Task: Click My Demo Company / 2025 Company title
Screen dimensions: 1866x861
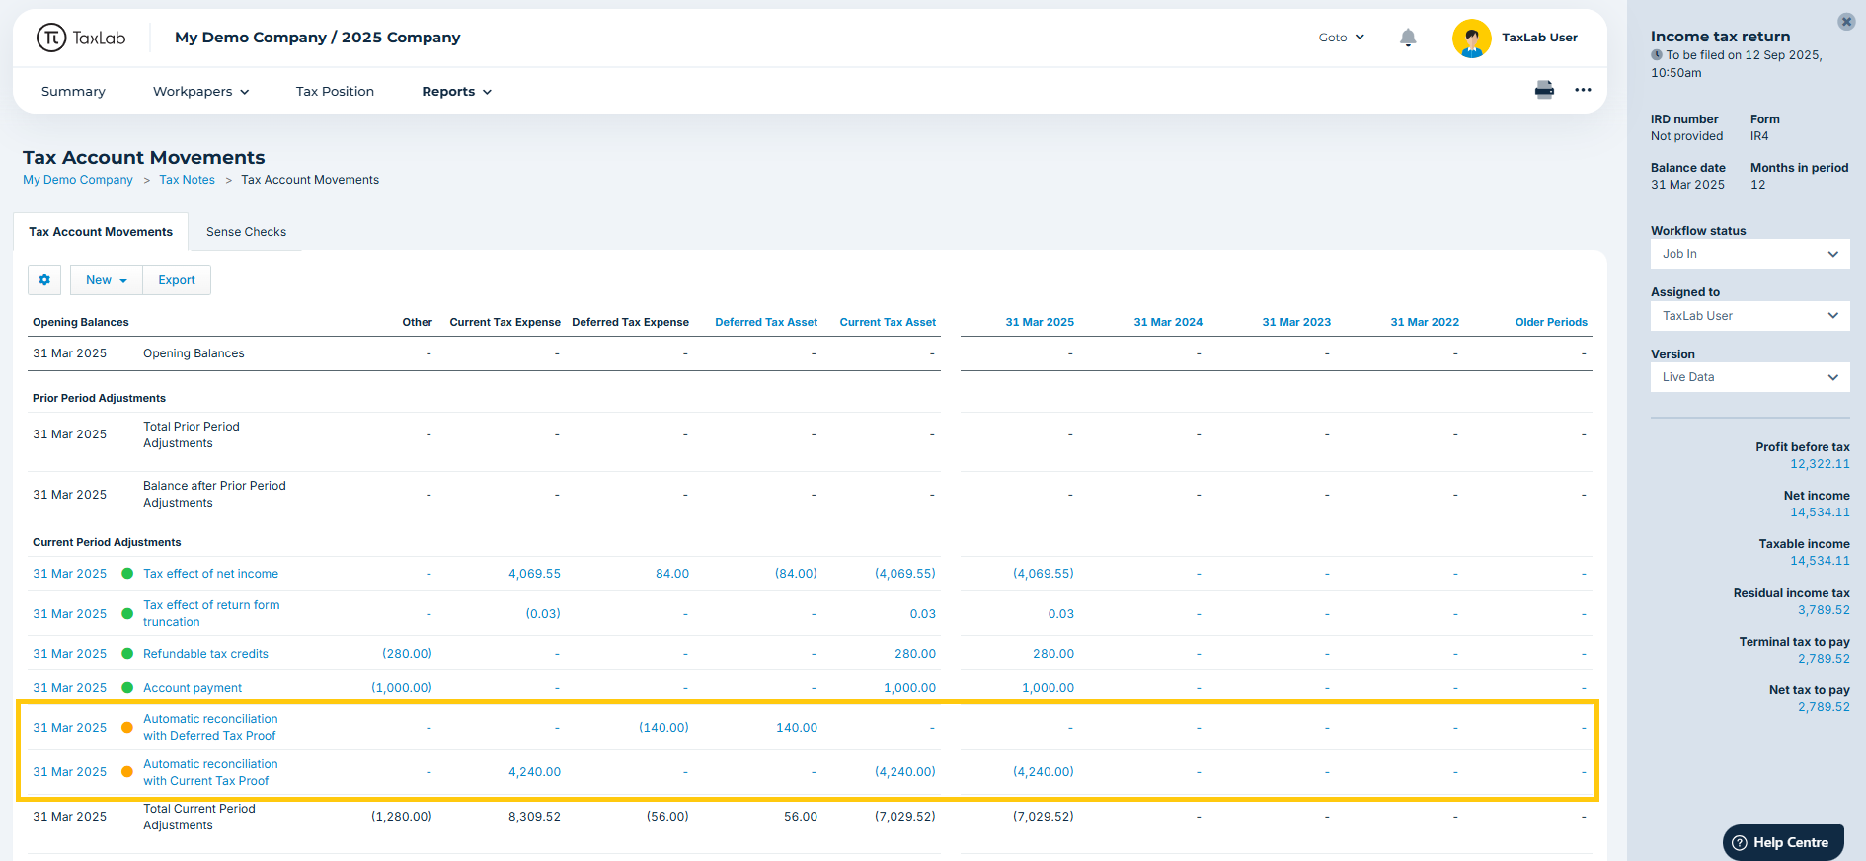Action: pos(318,38)
